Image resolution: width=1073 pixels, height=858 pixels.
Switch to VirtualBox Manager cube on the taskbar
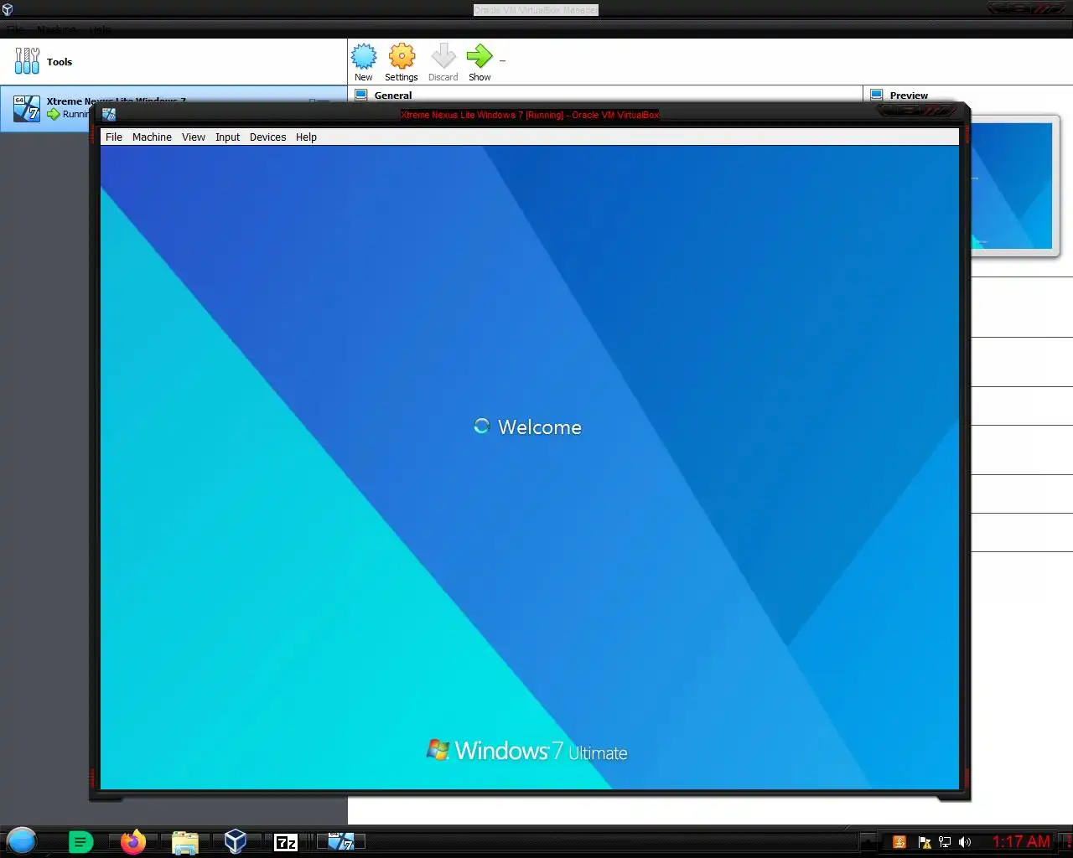click(x=235, y=841)
